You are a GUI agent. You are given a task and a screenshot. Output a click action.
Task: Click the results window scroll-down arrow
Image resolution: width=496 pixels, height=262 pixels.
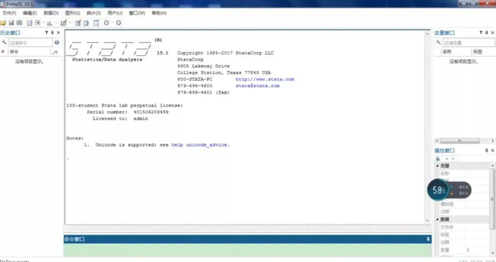coord(428,221)
